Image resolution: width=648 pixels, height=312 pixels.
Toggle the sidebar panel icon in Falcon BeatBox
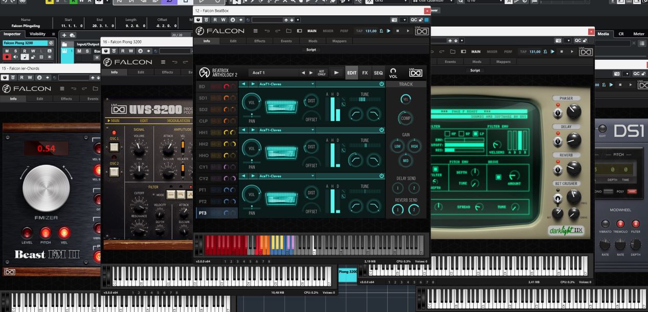click(x=300, y=31)
